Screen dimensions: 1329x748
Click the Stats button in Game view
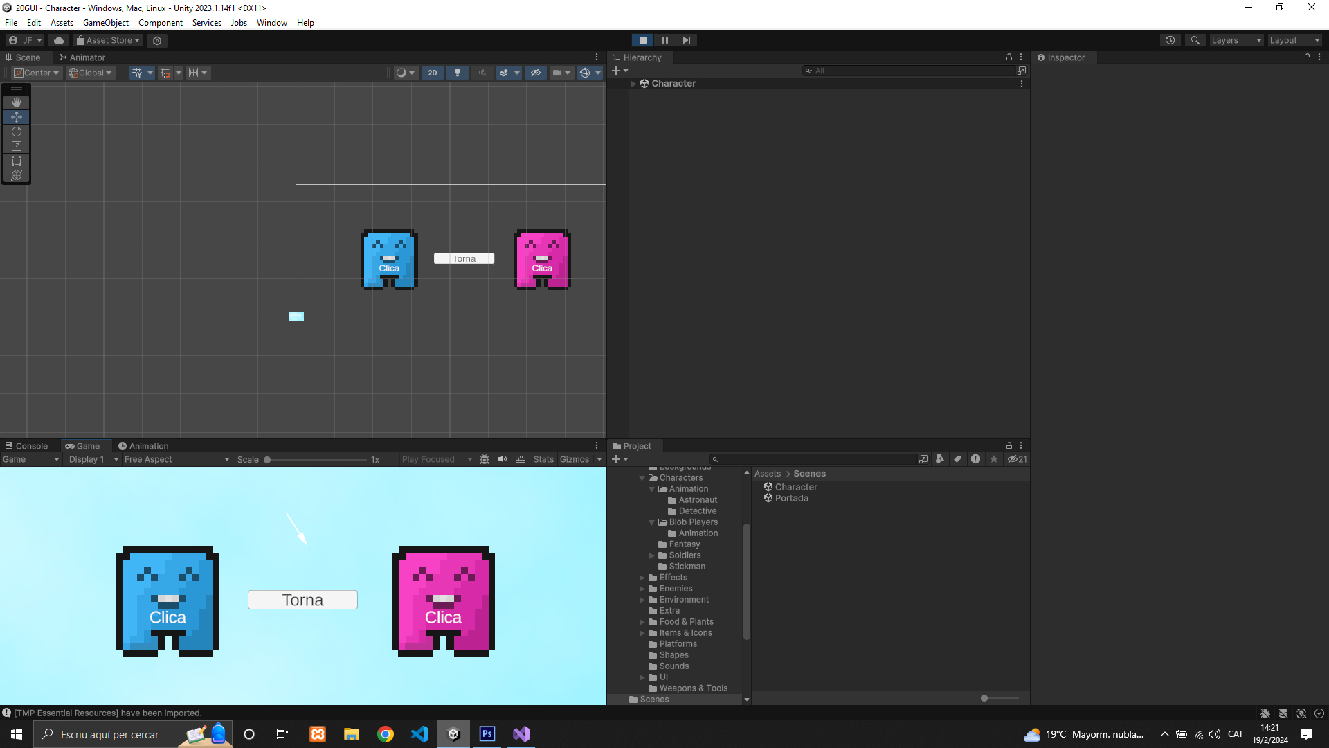pos(543,459)
